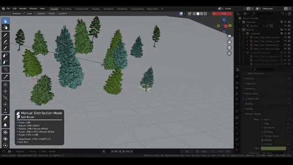293x165 pixels.
Task: Open the Rotation dropdown in header
Action: [18, 14]
